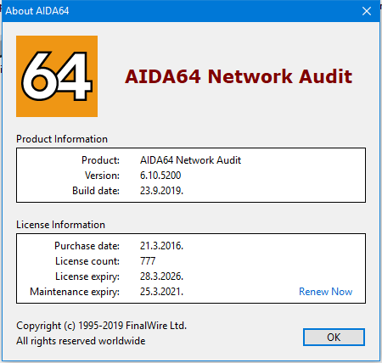The width and height of the screenshot is (382, 363).
Task: Select the version value 6.10.5200
Action: [160, 176]
